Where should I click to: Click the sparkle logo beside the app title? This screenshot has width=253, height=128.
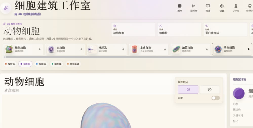click(6, 8)
